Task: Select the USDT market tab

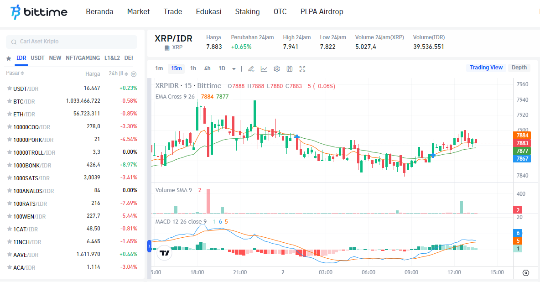Action: click(x=37, y=58)
